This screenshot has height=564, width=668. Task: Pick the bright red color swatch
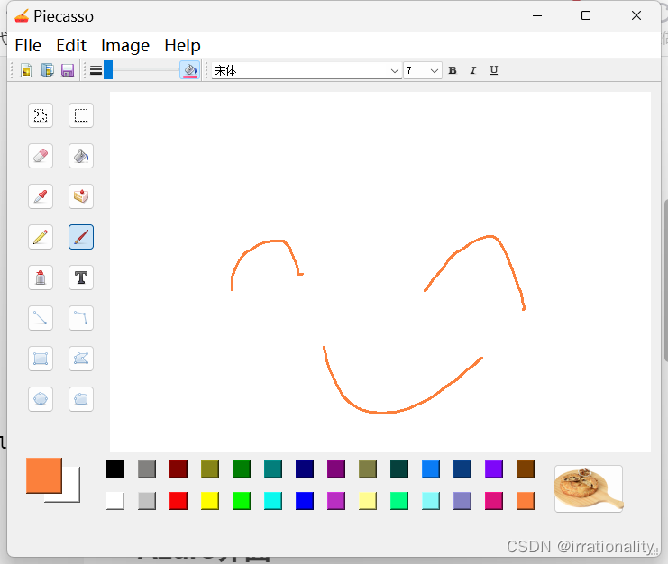pos(178,501)
